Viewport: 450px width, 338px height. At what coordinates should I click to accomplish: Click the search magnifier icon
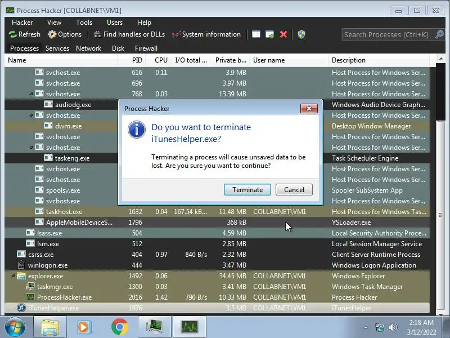(x=439, y=34)
